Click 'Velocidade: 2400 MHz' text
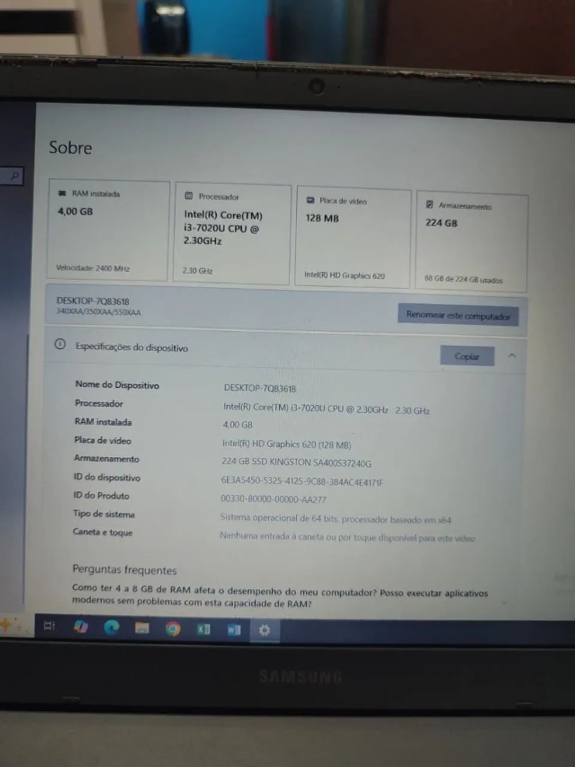This screenshot has height=767, width=575. [93, 268]
